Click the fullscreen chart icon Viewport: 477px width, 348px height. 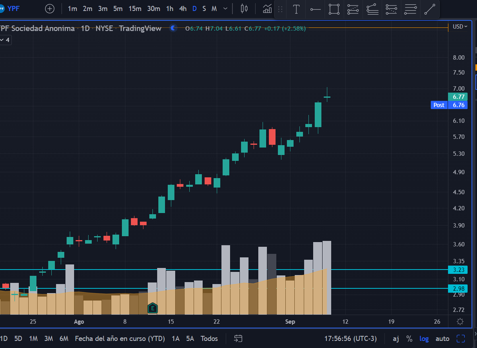tap(461, 338)
